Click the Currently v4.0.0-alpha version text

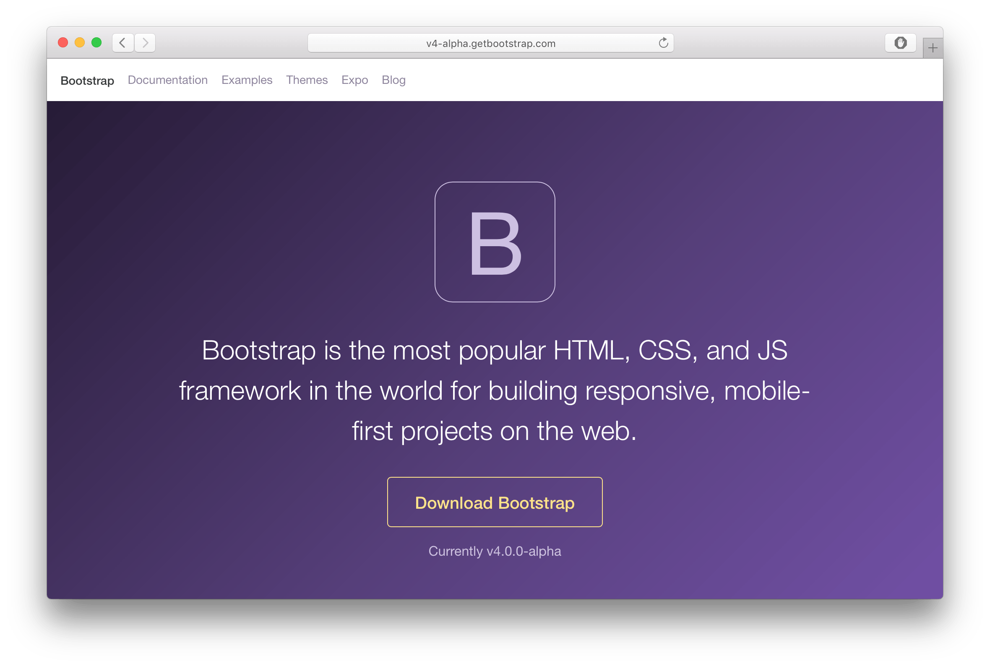tap(495, 551)
